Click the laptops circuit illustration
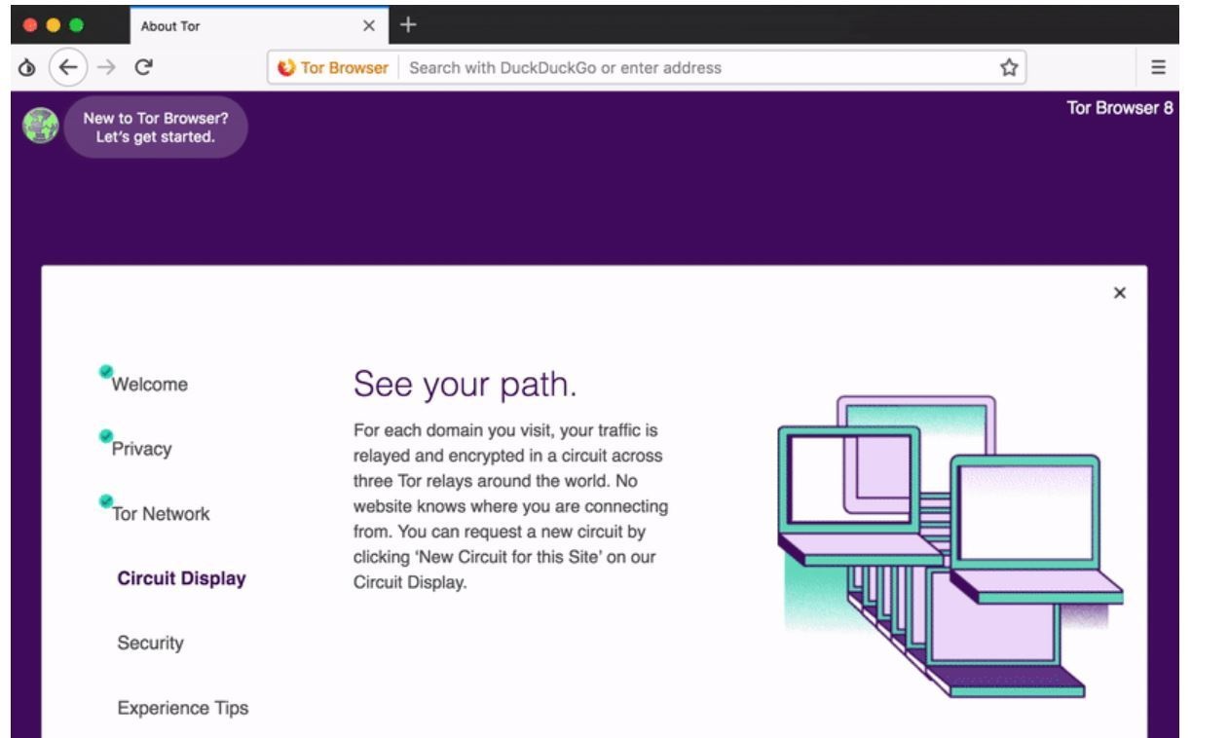The width and height of the screenshot is (1229, 738). coord(950,545)
